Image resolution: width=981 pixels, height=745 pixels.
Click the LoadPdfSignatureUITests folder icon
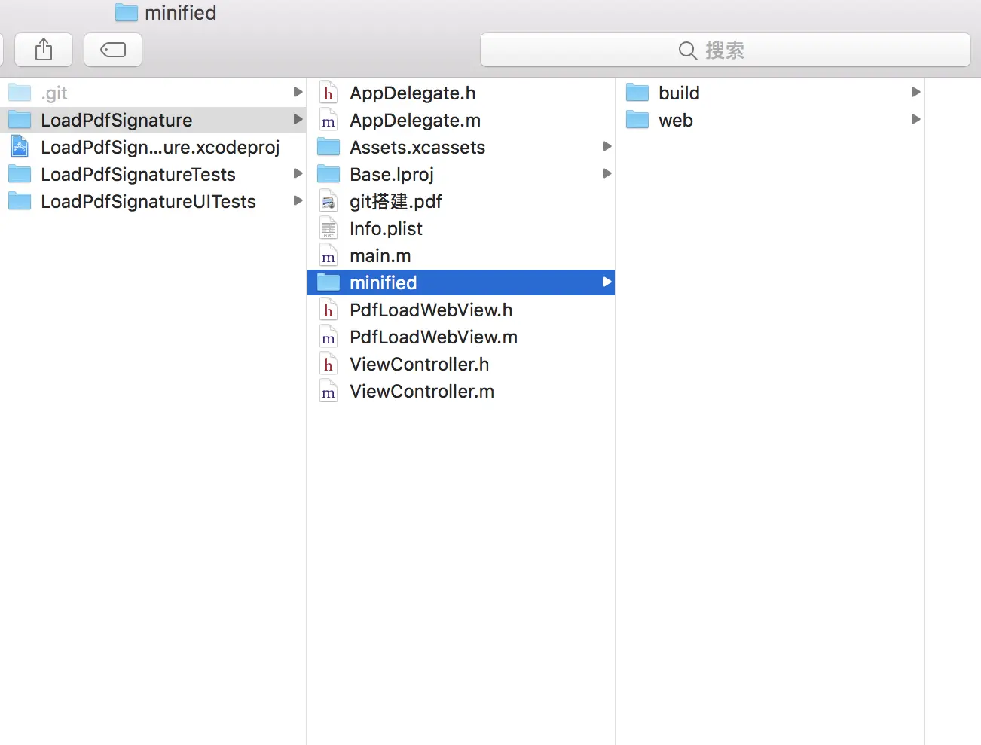(20, 201)
